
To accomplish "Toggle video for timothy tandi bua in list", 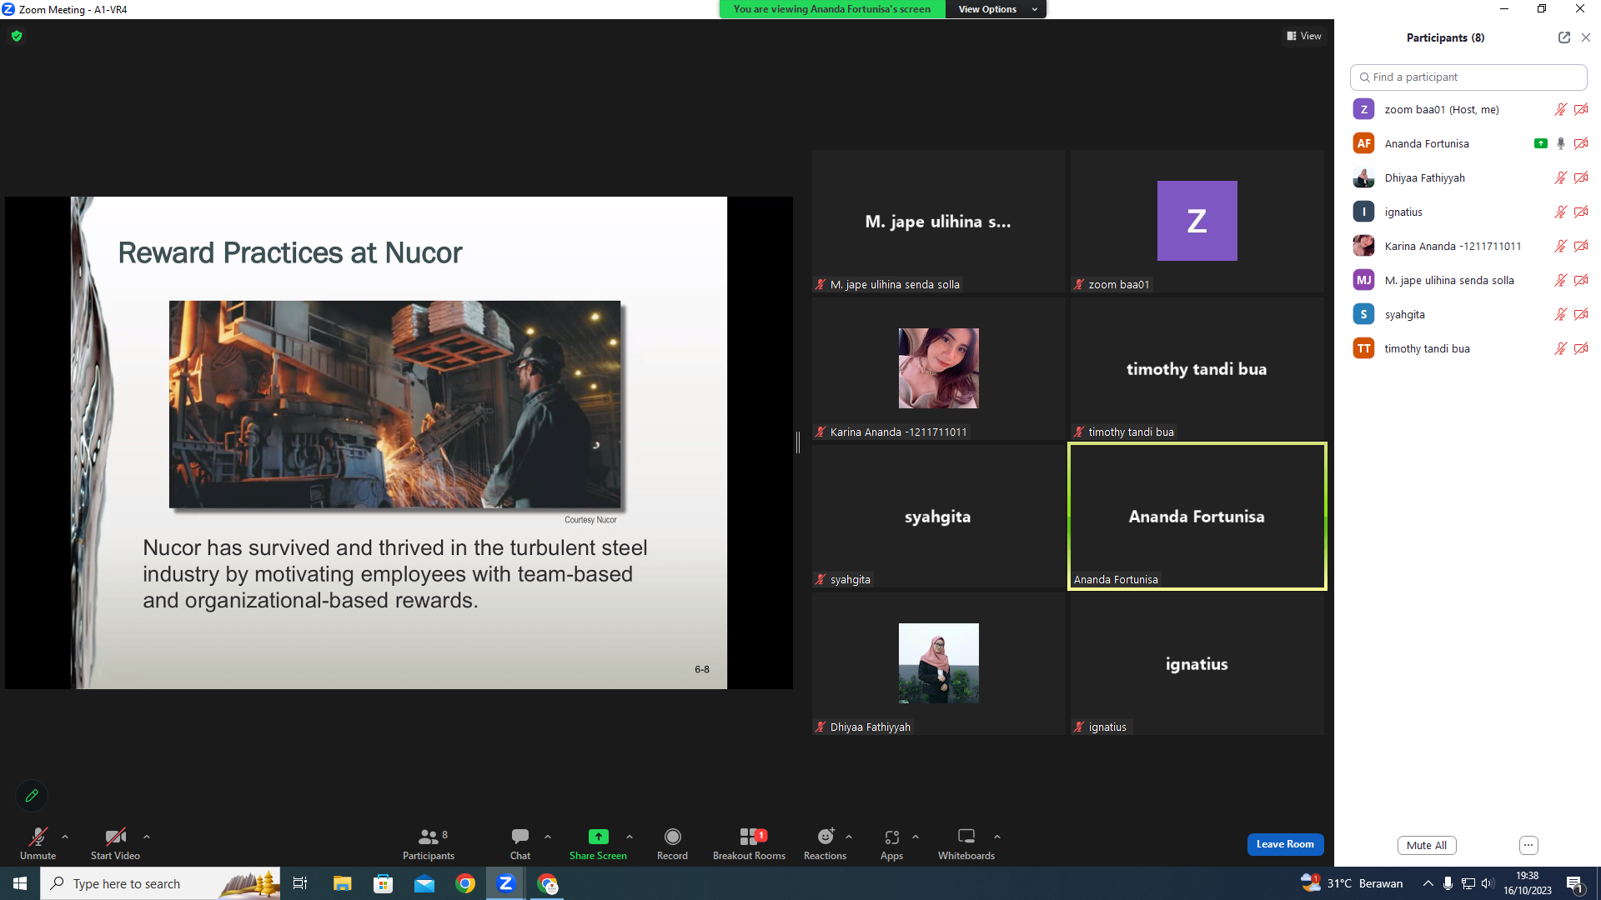I will point(1581,348).
